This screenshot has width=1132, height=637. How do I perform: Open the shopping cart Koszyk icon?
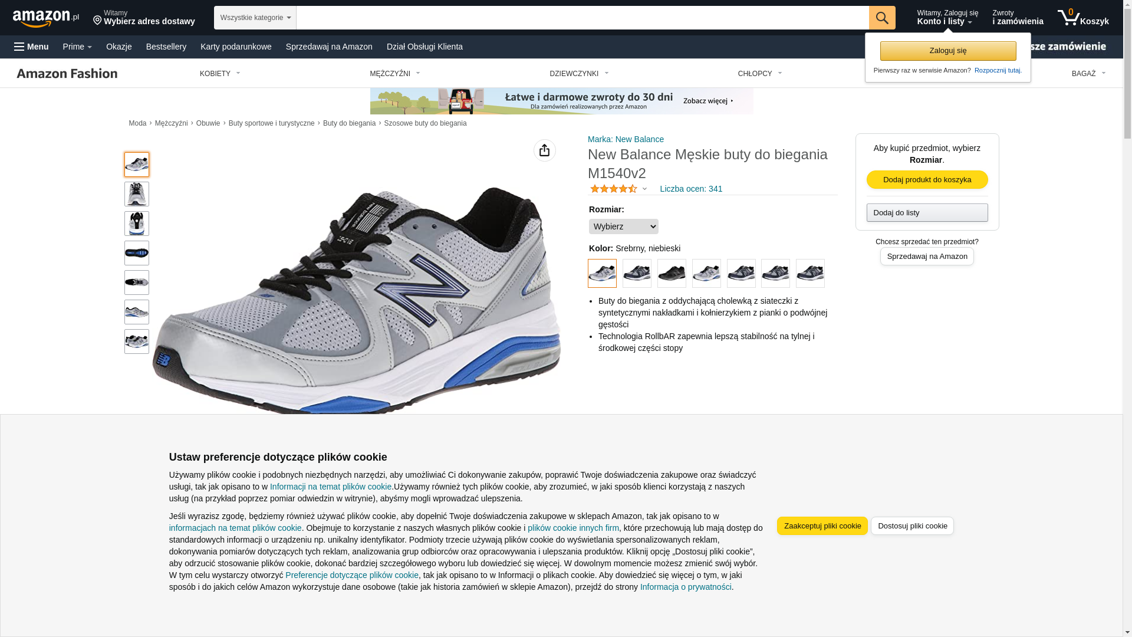pos(1083,18)
